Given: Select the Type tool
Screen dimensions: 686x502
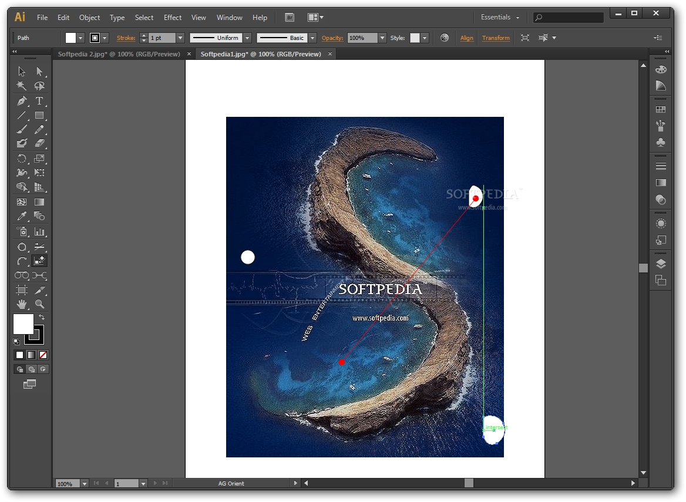Looking at the screenshot, I should (x=39, y=101).
